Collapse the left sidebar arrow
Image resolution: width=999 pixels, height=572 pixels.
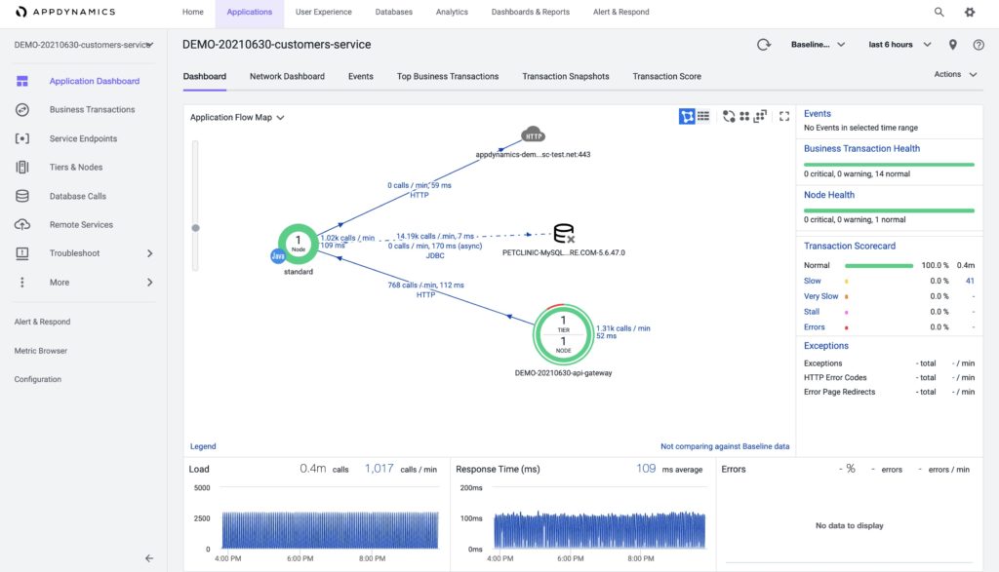pos(149,558)
